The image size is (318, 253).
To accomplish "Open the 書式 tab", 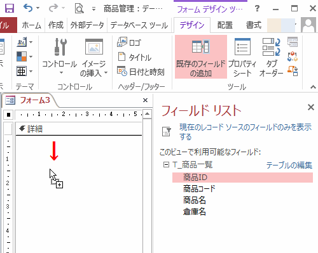I will point(254,25).
